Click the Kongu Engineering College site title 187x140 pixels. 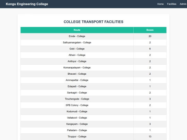pos(27,4)
